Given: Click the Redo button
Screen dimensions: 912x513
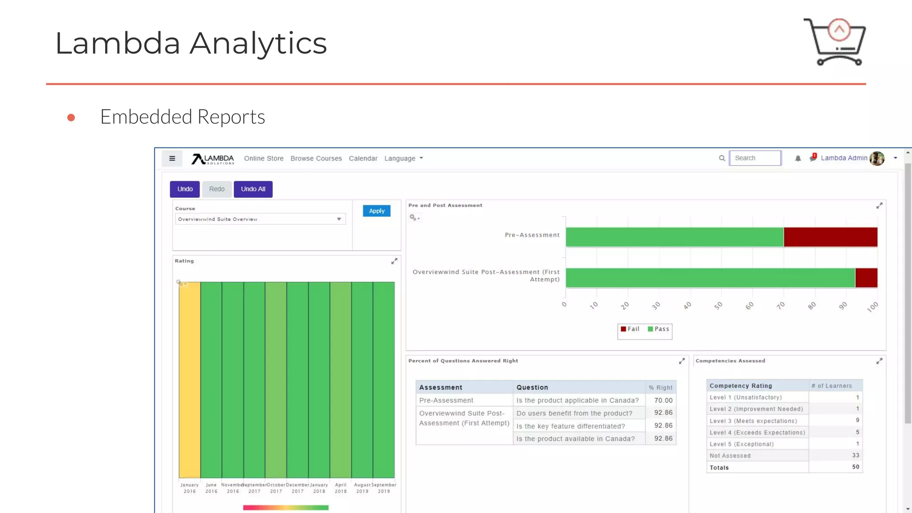Looking at the screenshot, I should click(x=217, y=189).
